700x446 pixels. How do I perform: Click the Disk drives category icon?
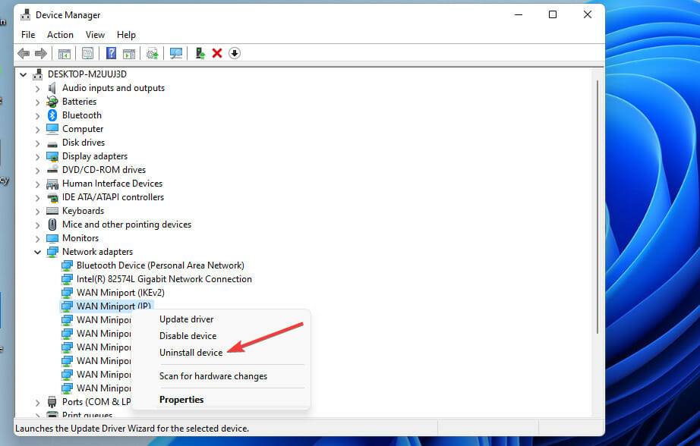pos(52,143)
